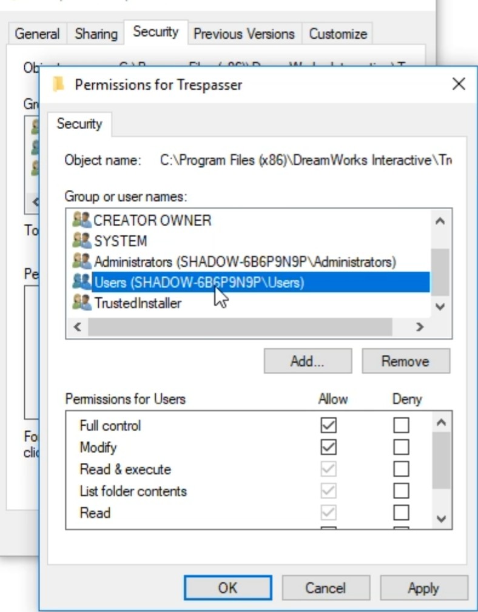Switch to the Sharing tab

pos(96,34)
